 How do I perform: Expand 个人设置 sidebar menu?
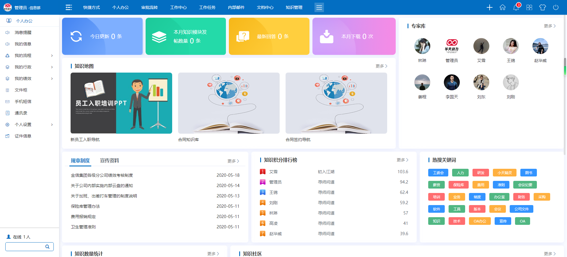29,125
